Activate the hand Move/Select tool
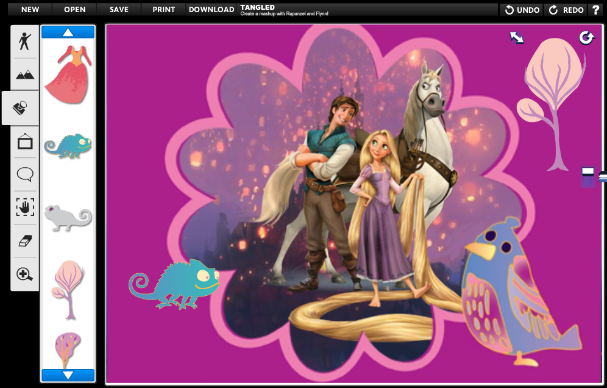This screenshot has height=388, width=607. click(25, 207)
